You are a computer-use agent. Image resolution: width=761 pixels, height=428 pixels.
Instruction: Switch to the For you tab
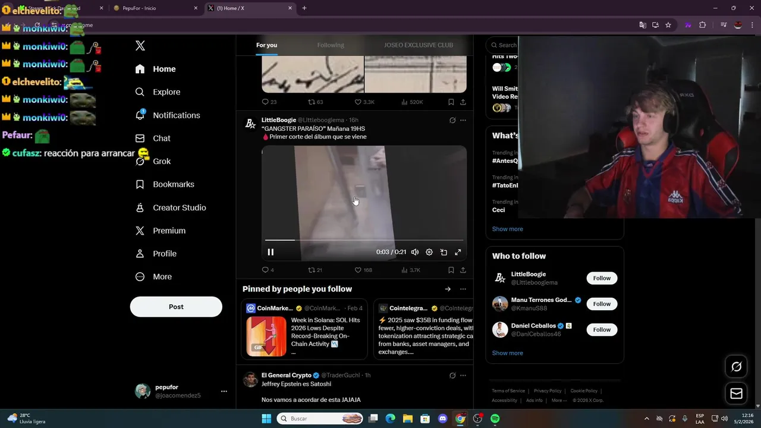coord(266,45)
